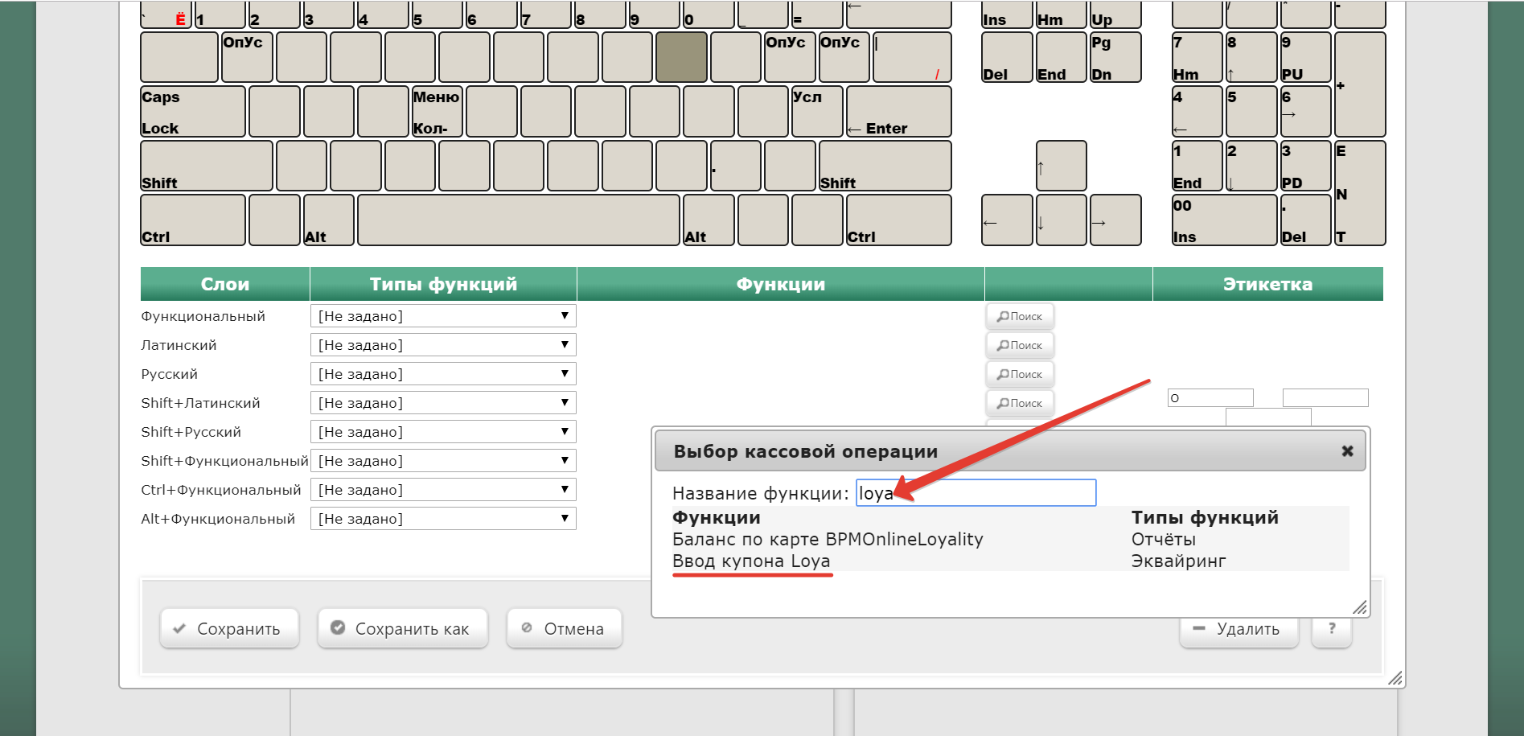Click Поиск button for Функциональный layer

click(x=1020, y=316)
